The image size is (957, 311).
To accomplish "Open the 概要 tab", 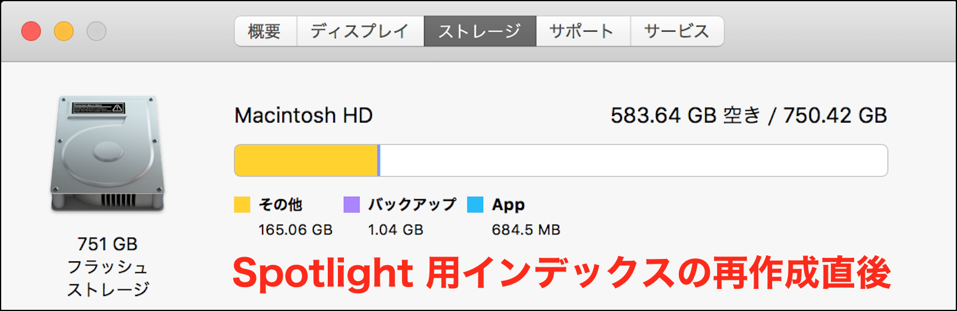I will (x=265, y=31).
